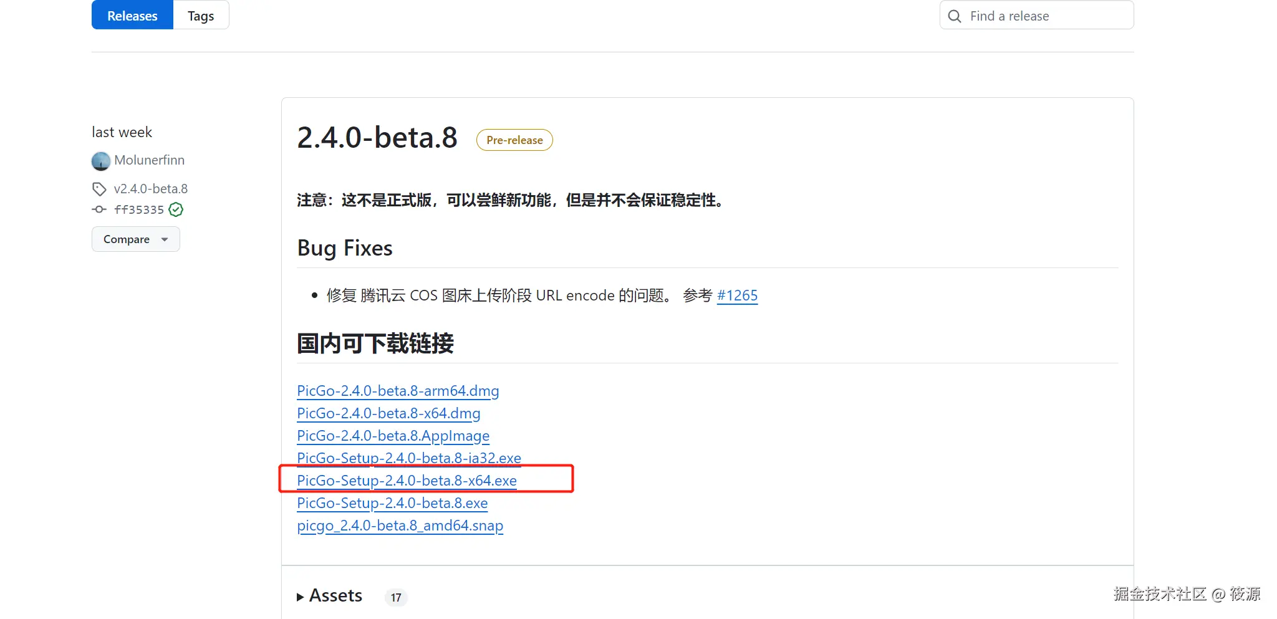Expand the Assets section triangle
Viewport: 1277px width, 619px height.
(301, 597)
